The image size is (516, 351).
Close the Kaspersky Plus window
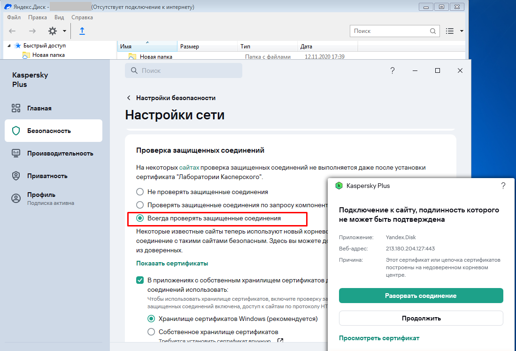pos(460,70)
